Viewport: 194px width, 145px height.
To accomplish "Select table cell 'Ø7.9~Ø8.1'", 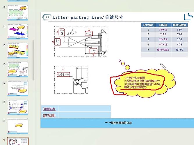I will click(163, 50).
